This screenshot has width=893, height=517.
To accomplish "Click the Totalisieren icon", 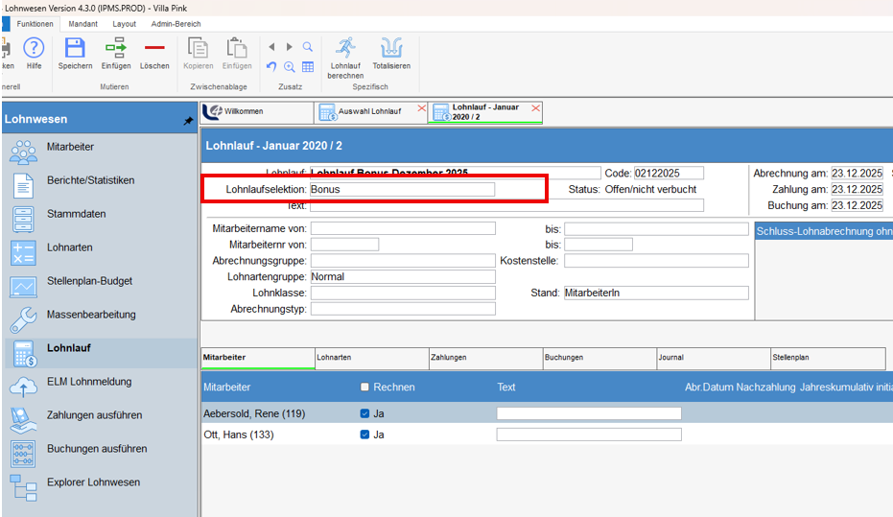I will (391, 47).
